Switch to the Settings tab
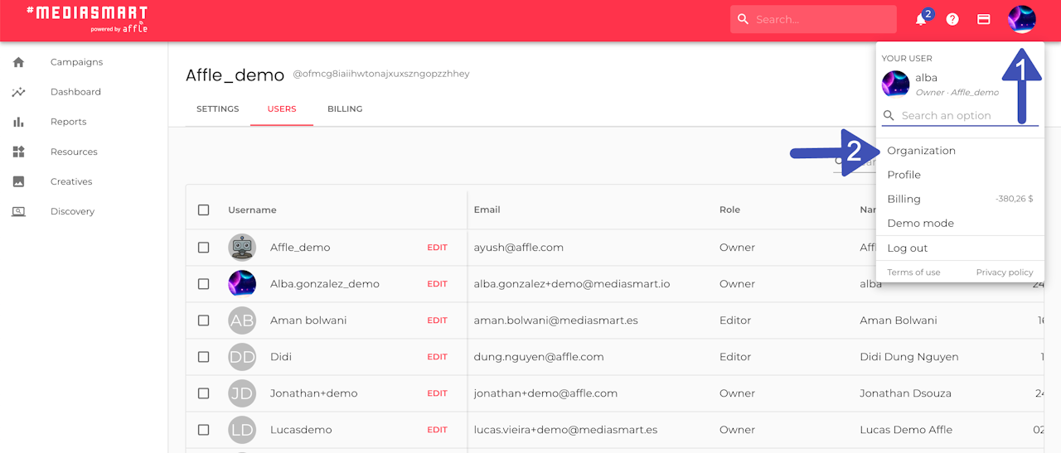1061x453 pixels. coord(218,108)
